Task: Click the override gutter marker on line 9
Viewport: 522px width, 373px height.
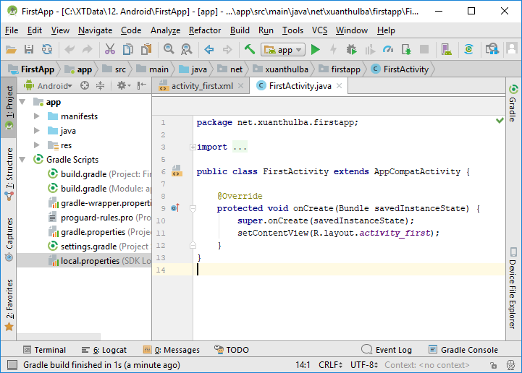Action: click(175, 208)
